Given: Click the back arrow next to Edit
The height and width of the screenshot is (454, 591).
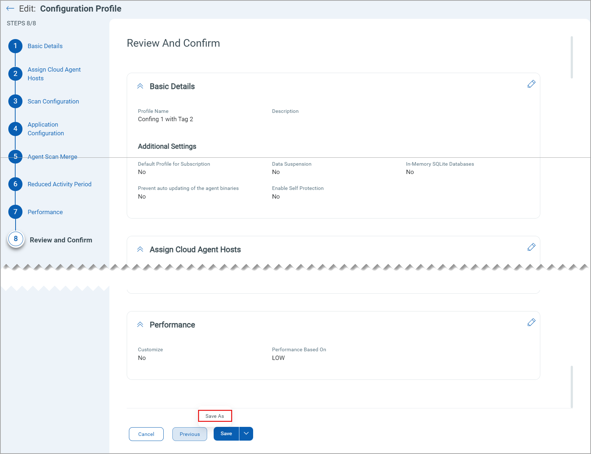Looking at the screenshot, I should tap(10, 9).
